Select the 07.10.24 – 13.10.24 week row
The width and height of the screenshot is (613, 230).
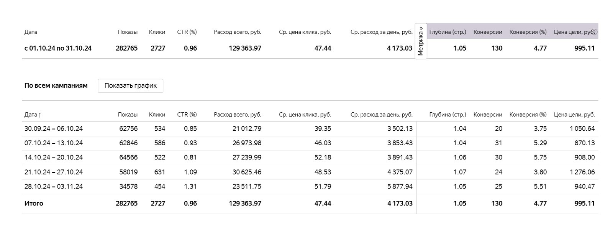point(54,143)
